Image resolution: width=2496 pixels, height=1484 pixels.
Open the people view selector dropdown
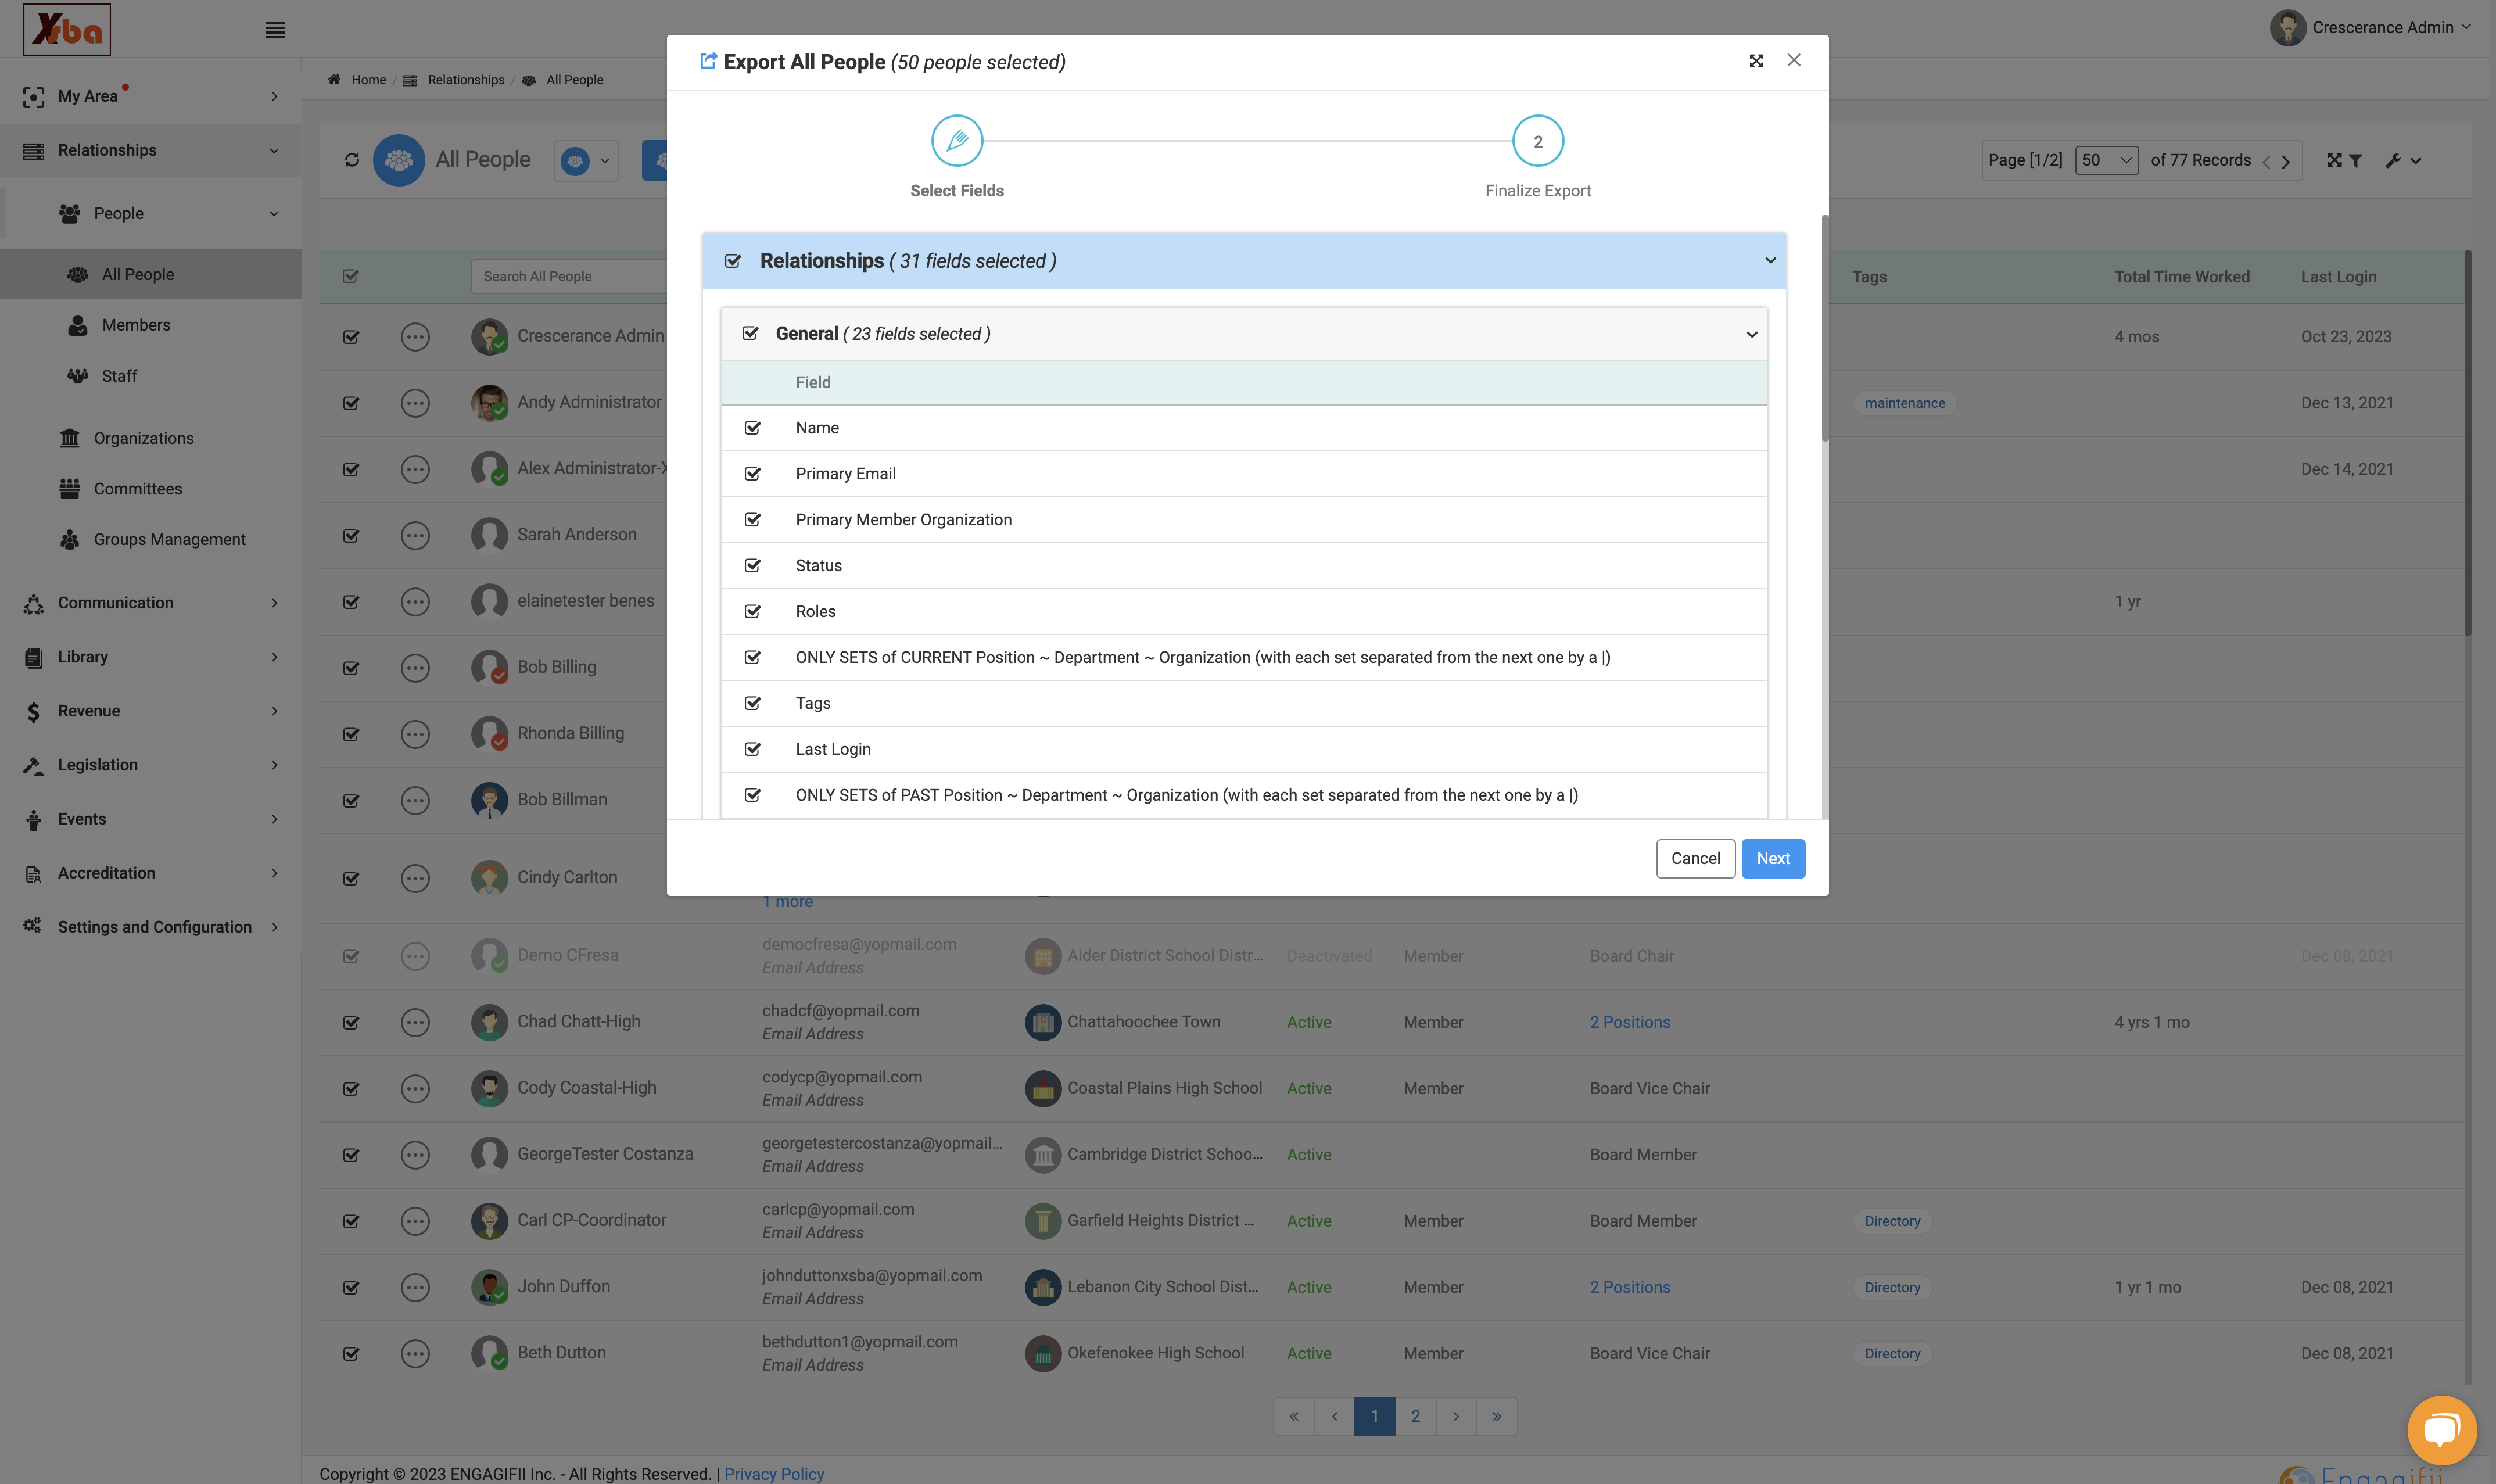[587, 161]
